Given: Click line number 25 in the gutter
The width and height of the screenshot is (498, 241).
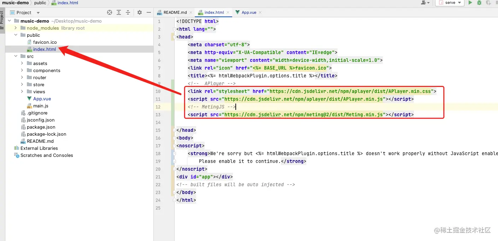Looking at the screenshot, I should [158, 208].
